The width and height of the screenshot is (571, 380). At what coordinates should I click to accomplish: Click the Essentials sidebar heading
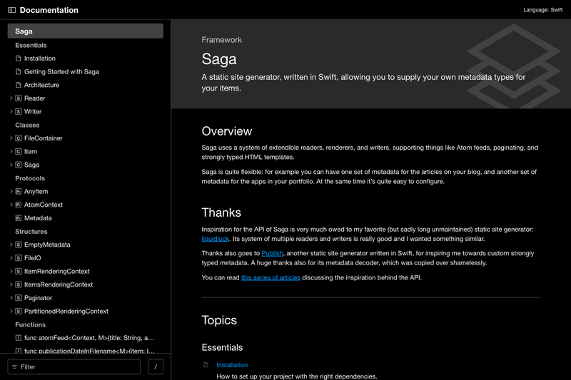pos(31,45)
